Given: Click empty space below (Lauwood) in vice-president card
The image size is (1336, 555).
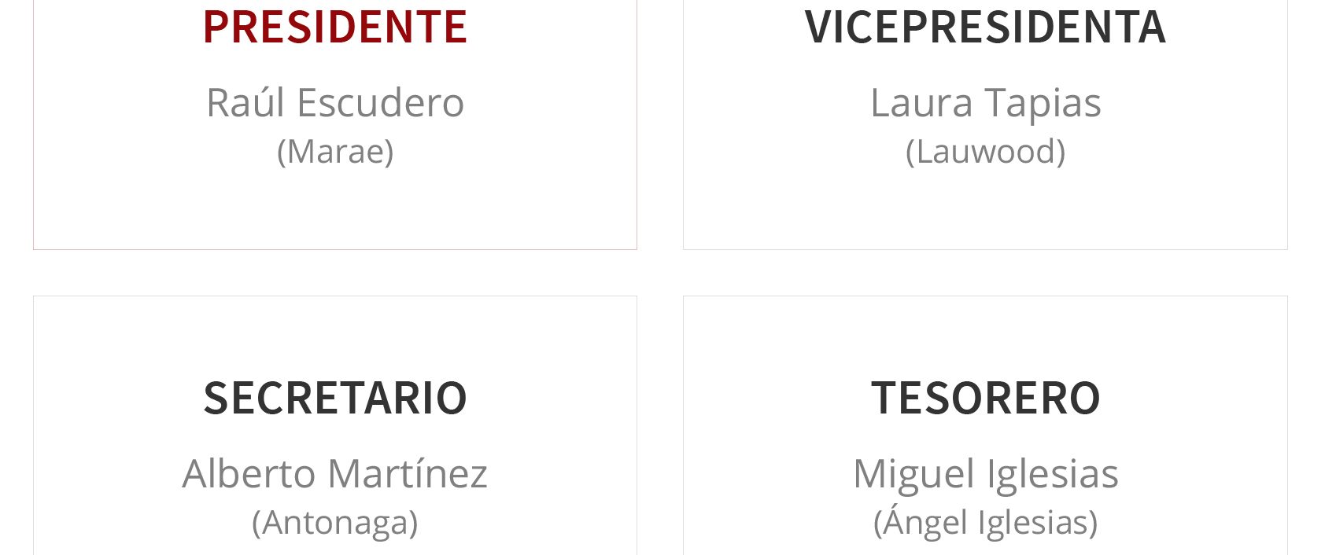Looking at the screenshot, I should coord(985,208).
